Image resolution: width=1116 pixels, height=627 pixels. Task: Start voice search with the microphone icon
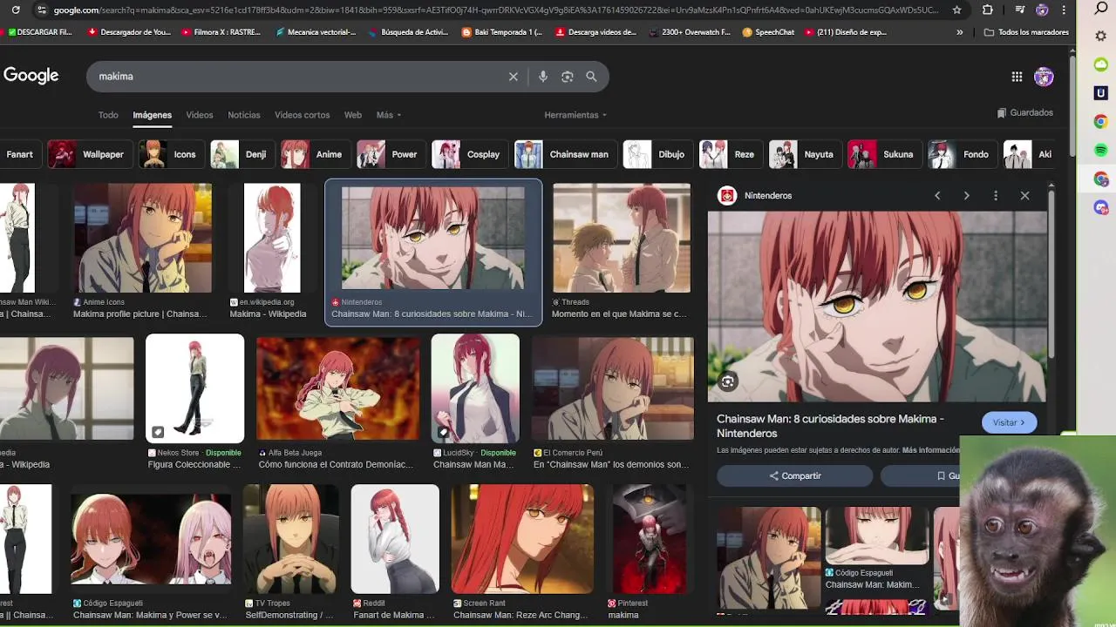click(542, 77)
